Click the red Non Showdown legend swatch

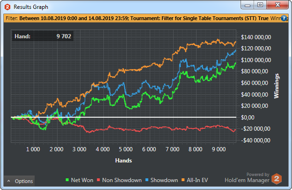99,180
